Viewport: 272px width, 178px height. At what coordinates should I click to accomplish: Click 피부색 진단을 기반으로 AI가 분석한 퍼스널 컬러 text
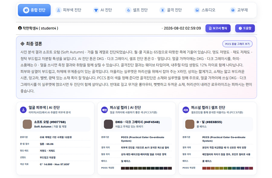coord(145,148)
